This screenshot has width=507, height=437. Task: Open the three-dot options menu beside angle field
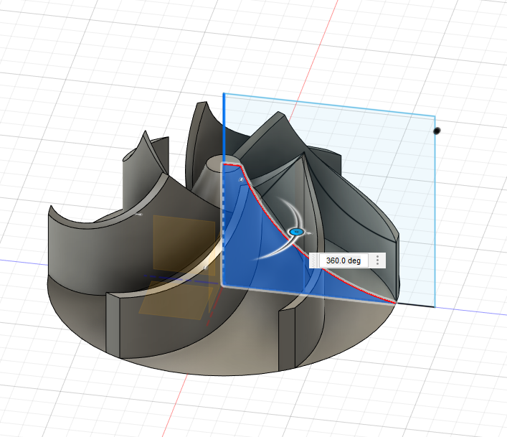[x=377, y=260]
